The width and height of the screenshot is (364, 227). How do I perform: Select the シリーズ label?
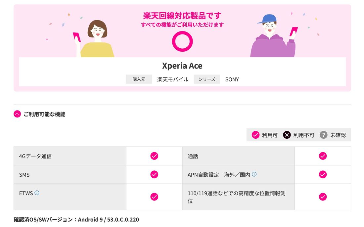point(207,79)
